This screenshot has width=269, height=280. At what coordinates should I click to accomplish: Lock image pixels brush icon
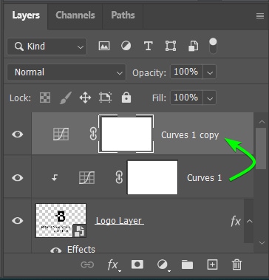pos(66,98)
